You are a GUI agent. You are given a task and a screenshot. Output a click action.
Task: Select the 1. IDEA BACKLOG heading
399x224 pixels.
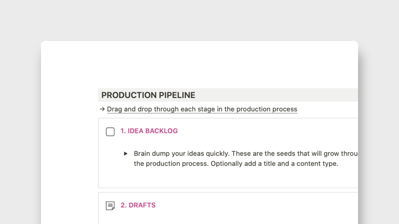(149, 131)
